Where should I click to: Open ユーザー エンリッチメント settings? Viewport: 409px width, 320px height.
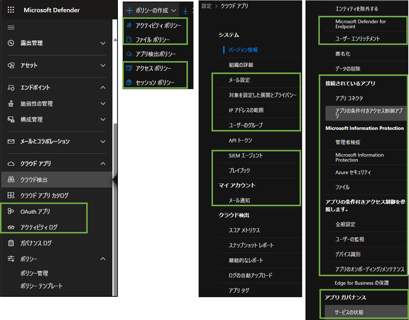point(357,39)
